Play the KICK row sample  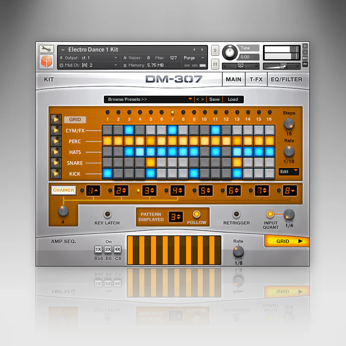tap(56, 174)
